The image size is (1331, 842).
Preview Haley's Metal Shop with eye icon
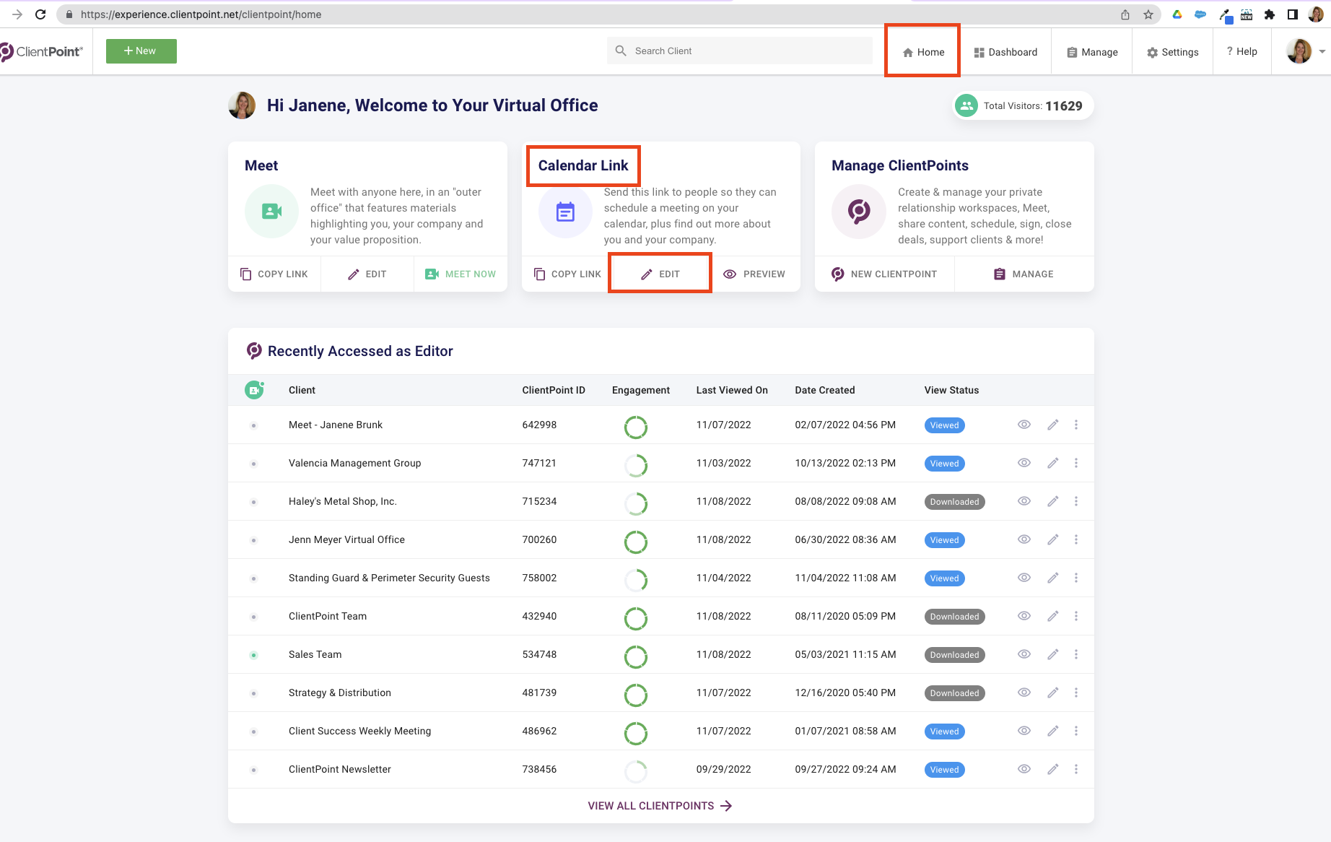1024,501
